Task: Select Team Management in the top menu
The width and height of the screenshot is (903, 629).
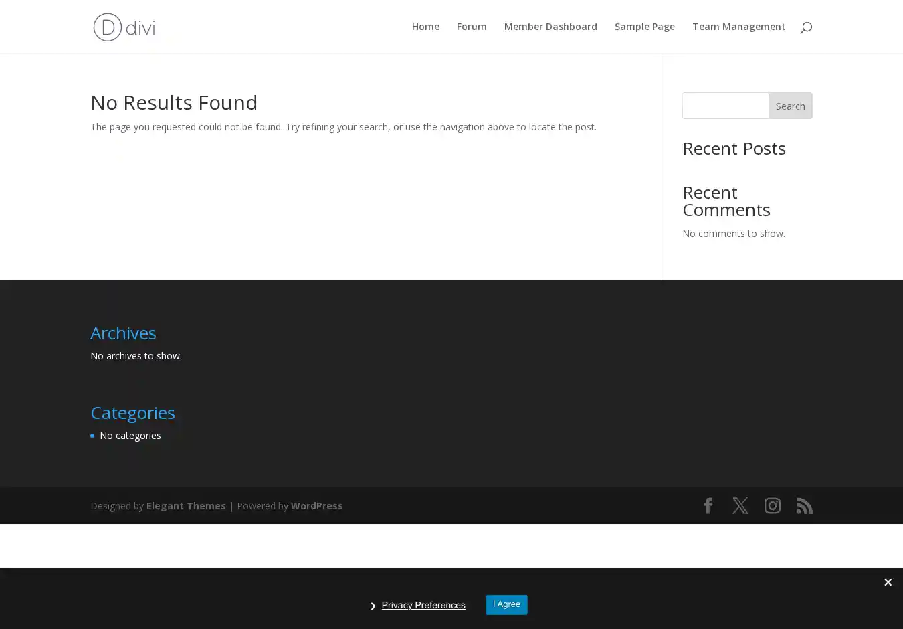Action: tap(738, 27)
